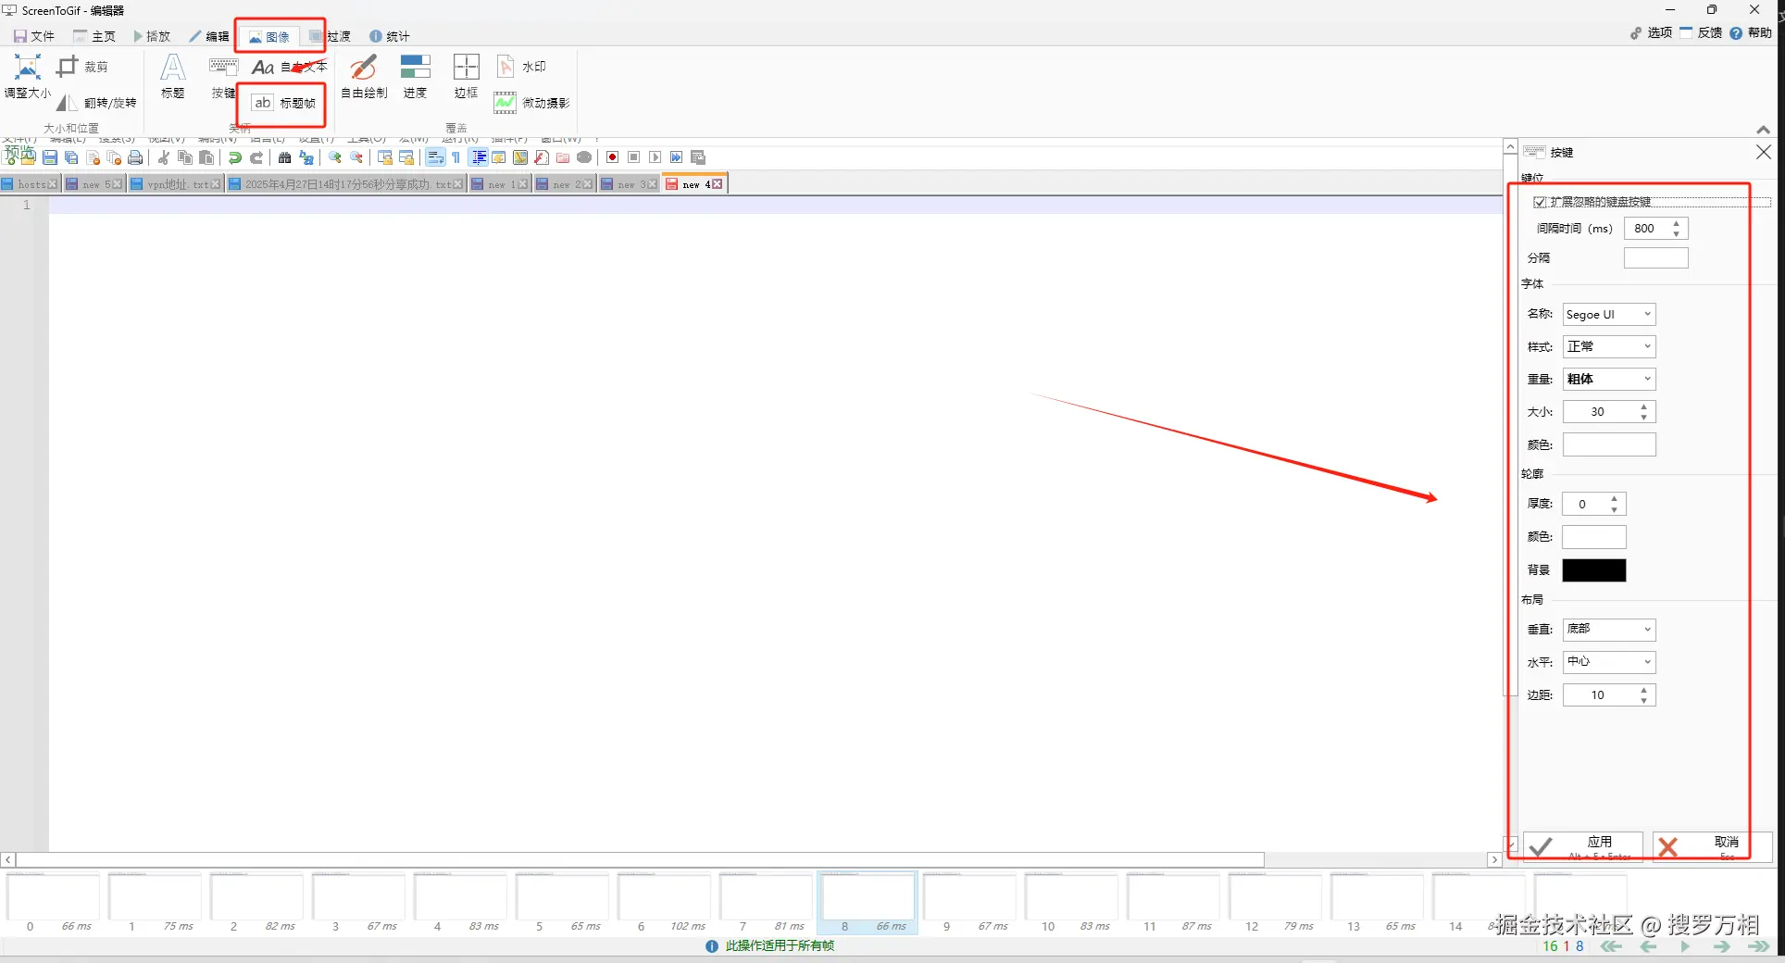The height and width of the screenshot is (963, 1785).
Task: Pick the black background (背景) color swatch
Action: [1594, 570]
